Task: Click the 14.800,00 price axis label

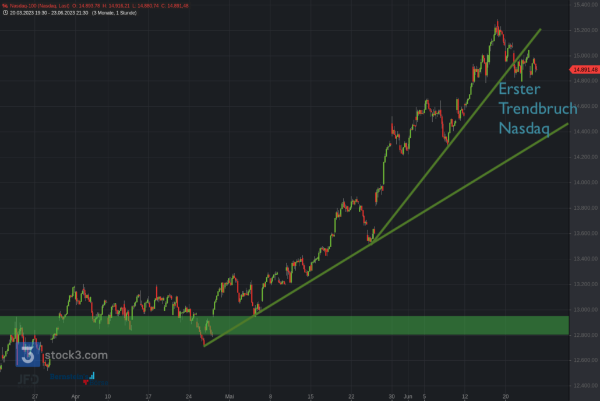Action: click(585, 81)
